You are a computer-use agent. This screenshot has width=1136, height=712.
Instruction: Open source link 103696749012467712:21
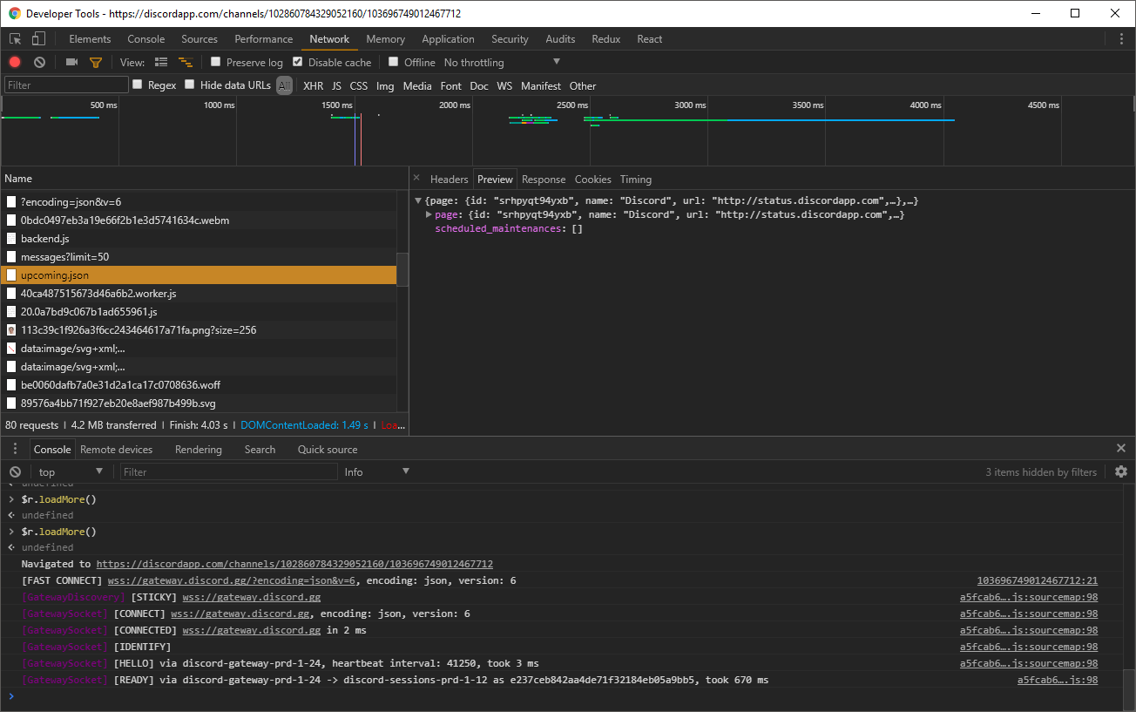(1037, 580)
